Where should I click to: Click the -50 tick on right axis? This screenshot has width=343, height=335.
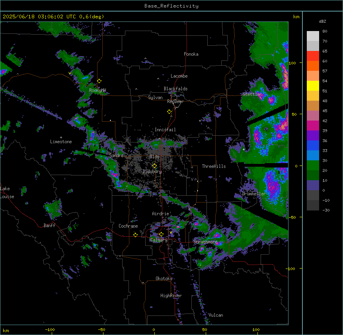292,217
